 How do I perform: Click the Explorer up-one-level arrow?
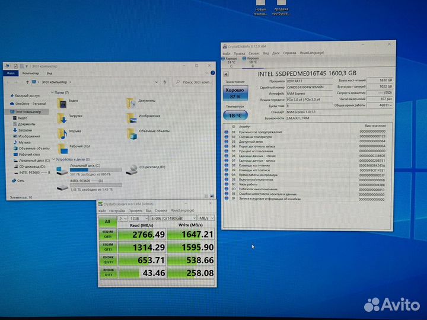tap(27, 82)
